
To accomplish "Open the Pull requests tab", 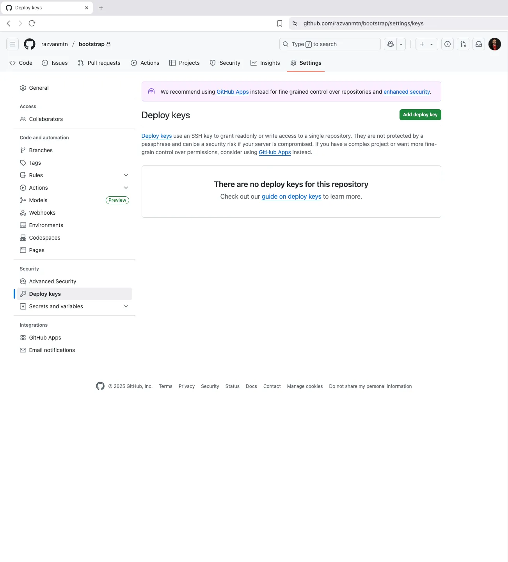I will point(99,63).
